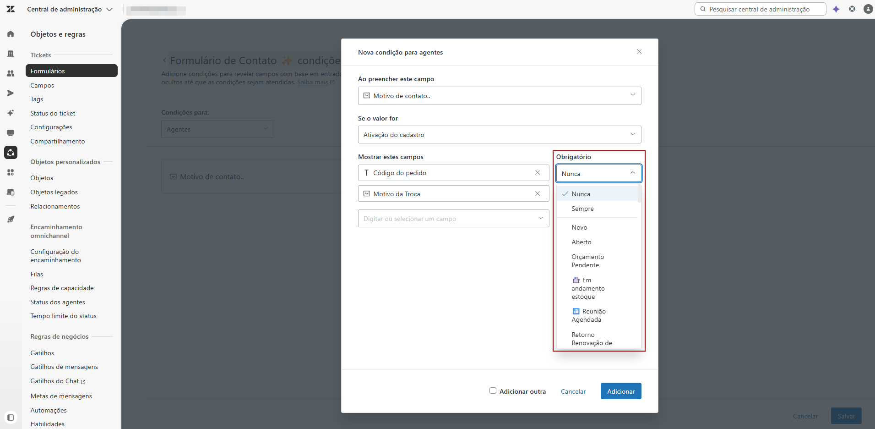Select the Objects and rules sidebar icon
The height and width of the screenshot is (429, 875).
click(x=11, y=153)
